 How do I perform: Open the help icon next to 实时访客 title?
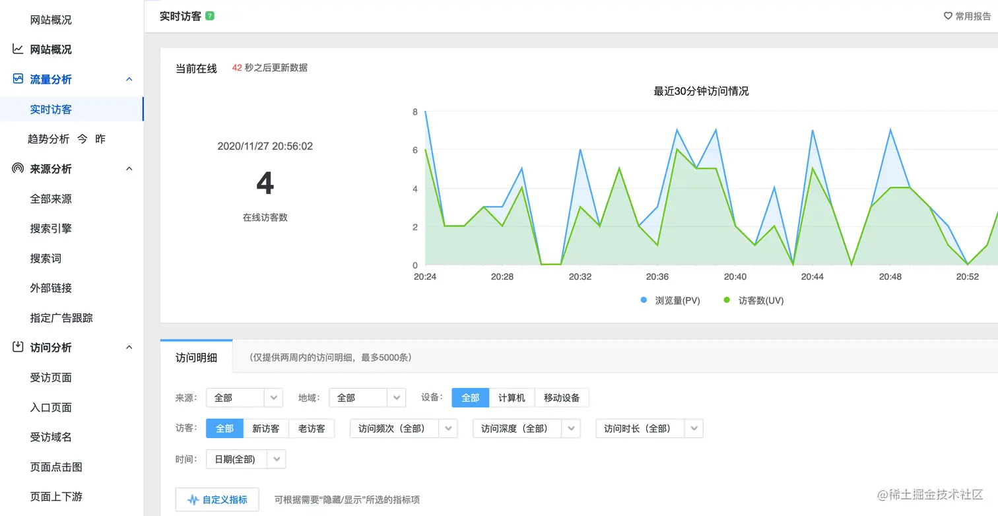tap(210, 16)
